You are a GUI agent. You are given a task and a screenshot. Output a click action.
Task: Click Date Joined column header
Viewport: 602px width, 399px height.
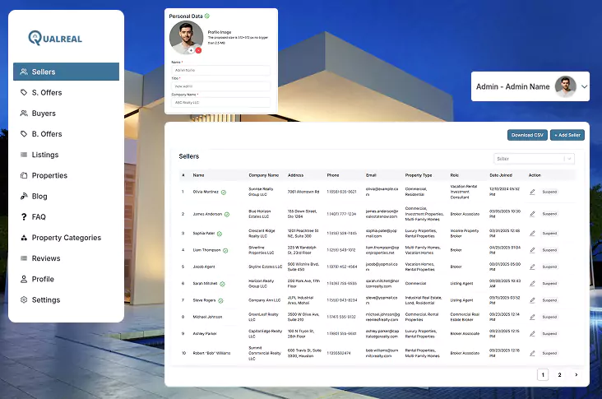pyautogui.click(x=501, y=175)
